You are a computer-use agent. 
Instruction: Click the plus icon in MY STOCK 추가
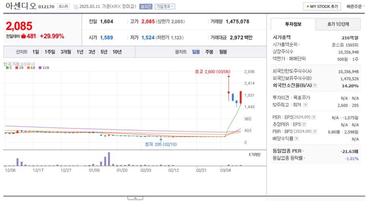[x=308, y=6]
